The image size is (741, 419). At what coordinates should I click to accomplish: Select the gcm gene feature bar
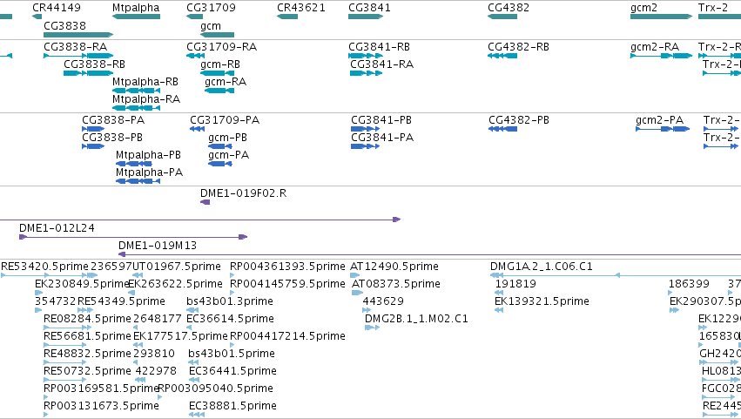pyautogui.click(x=218, y=35)
